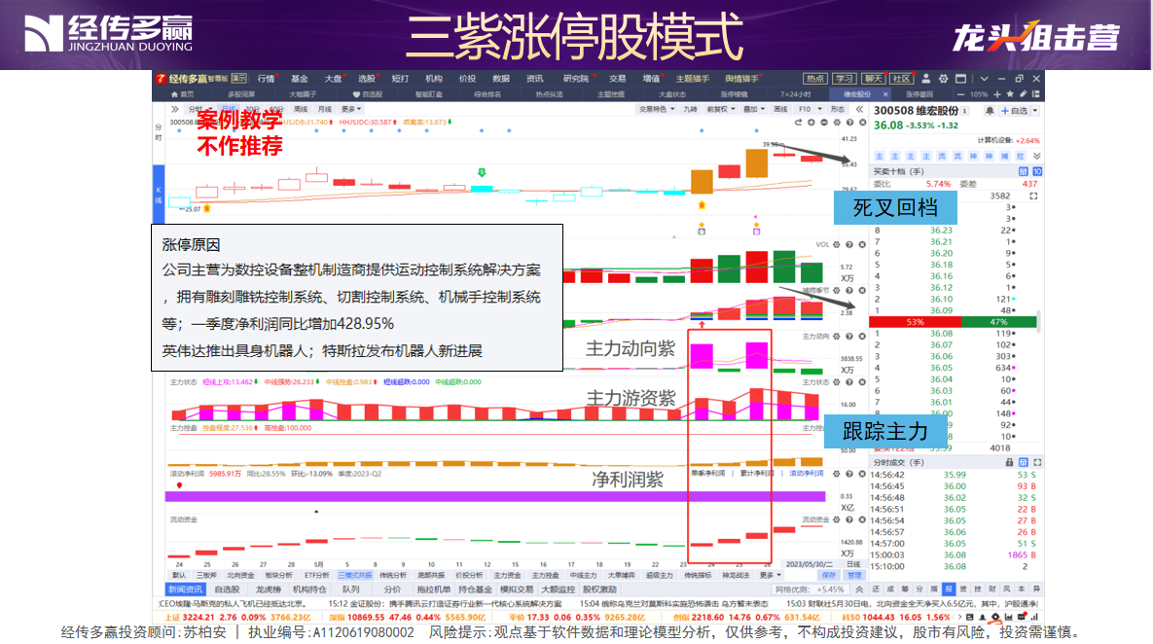The height and width of the screenshot is (644, 1153).
Task: Click red 53% buy ratio bar
Action: click(915, 322)
